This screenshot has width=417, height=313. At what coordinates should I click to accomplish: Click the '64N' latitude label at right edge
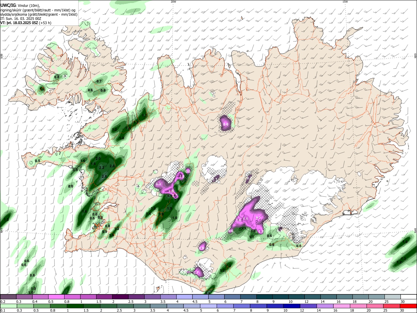click(x=415, y=230)
